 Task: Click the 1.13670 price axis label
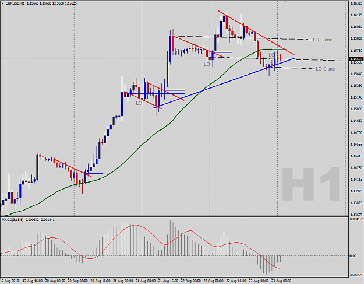[x=356, y=215]
